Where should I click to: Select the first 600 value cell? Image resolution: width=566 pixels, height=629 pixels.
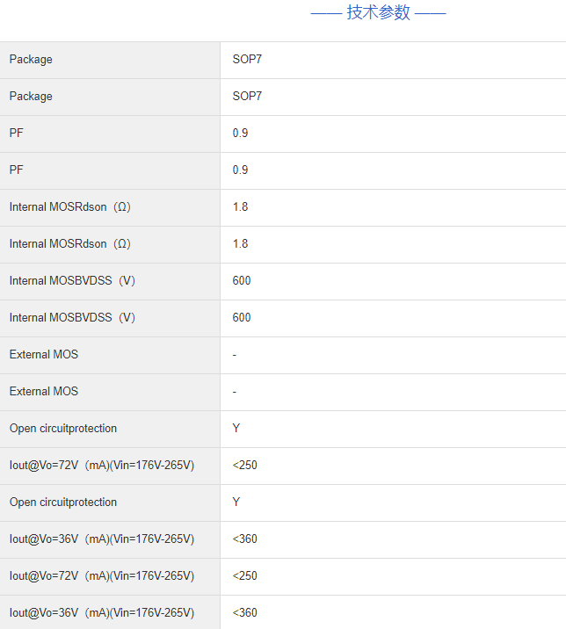coord(242,281)
